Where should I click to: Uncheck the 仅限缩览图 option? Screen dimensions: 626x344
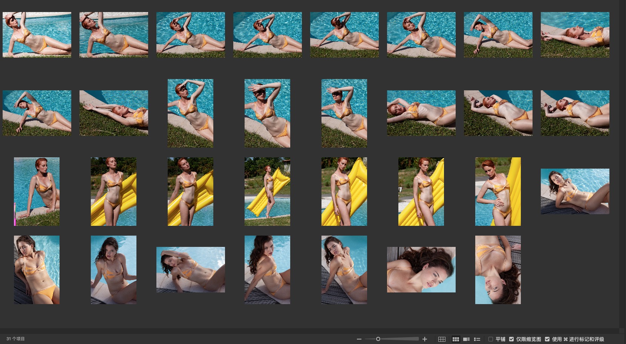pos(511,339)
